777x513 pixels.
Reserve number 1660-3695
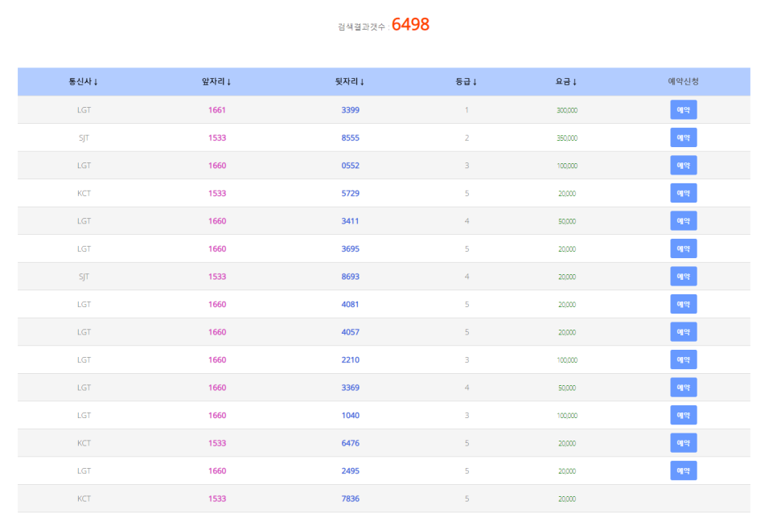pos(683,248)
